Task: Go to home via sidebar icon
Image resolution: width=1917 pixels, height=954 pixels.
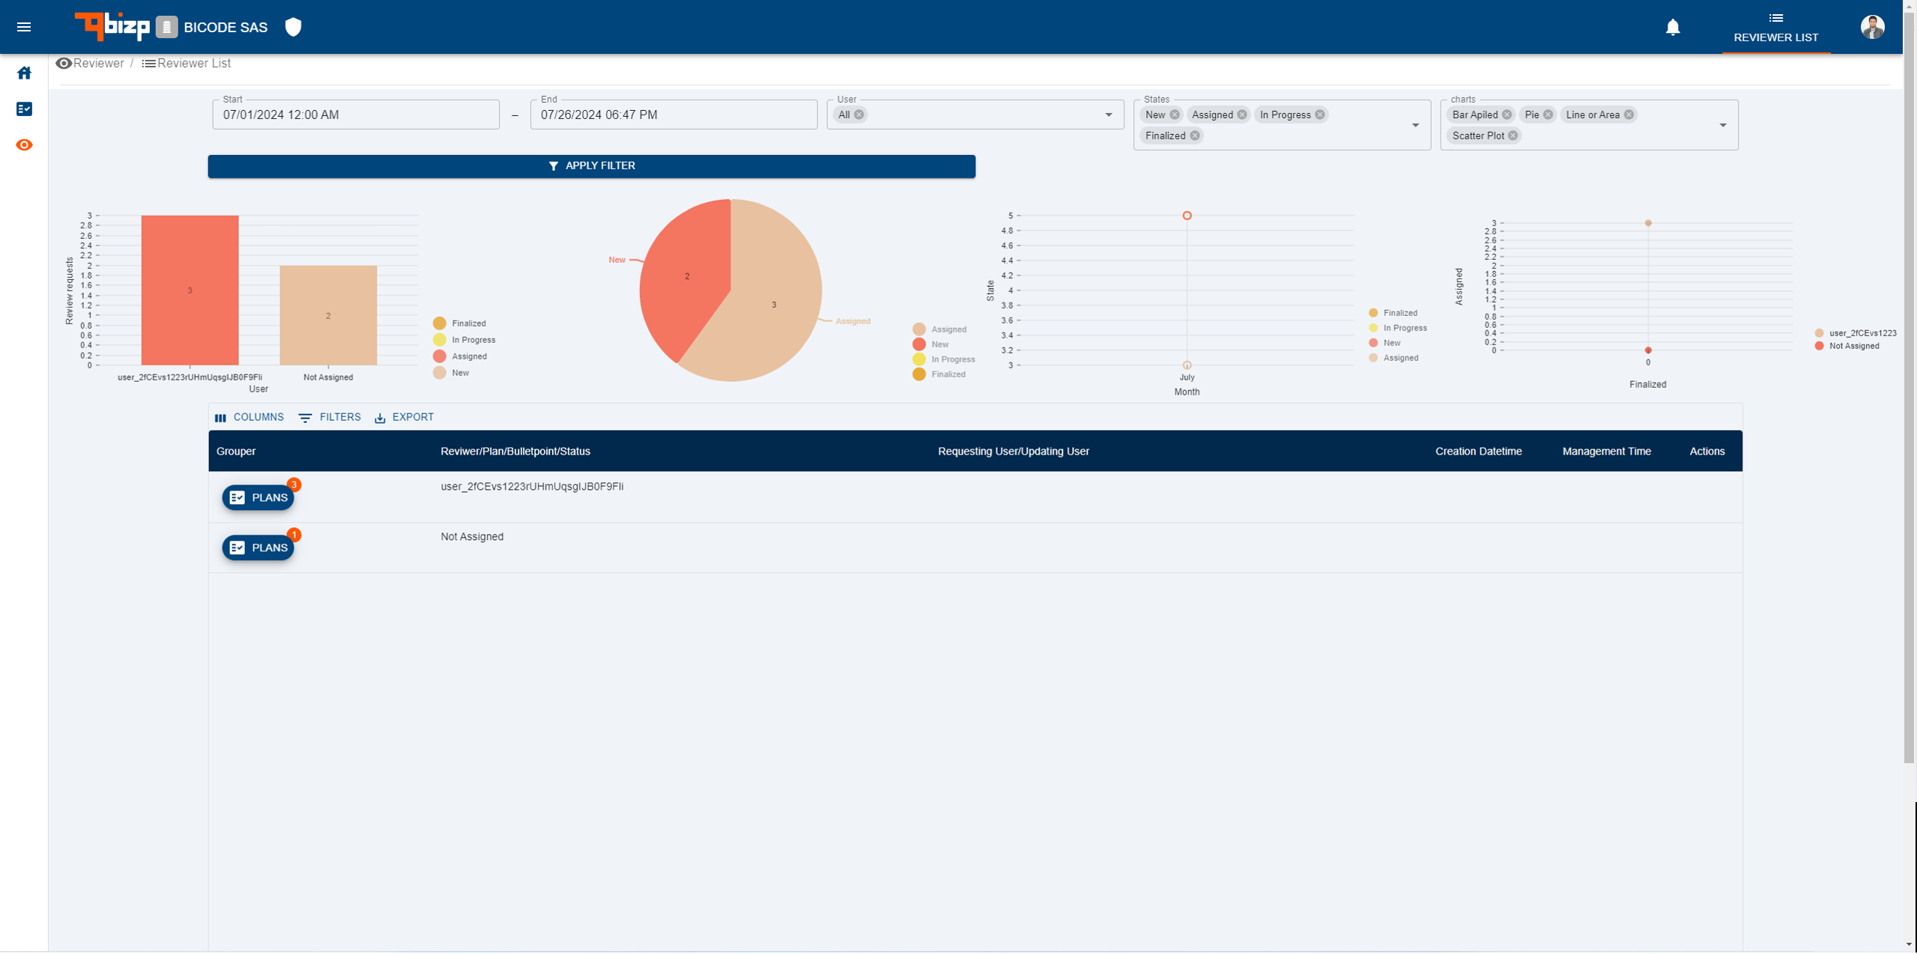Action: pos(24,73)
